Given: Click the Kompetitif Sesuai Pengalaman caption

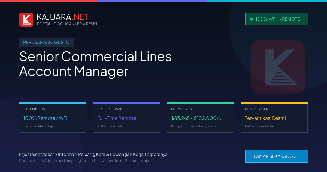Looking at the screenshot, I should 195,126.
